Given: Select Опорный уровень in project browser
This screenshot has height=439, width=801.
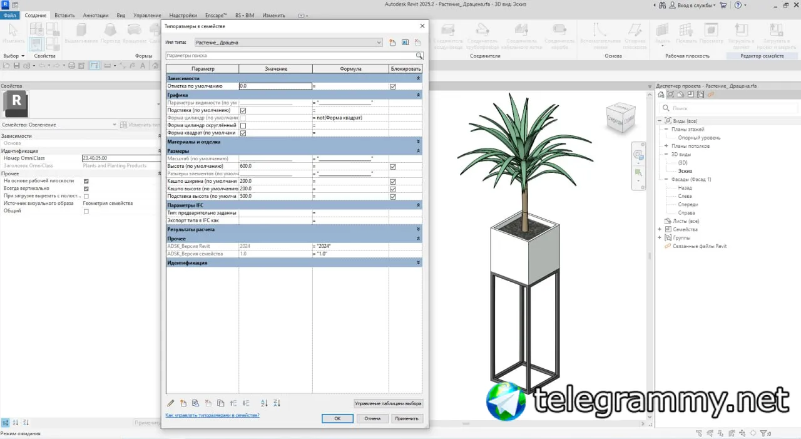Looking at the screenshot, I should 699,138.
